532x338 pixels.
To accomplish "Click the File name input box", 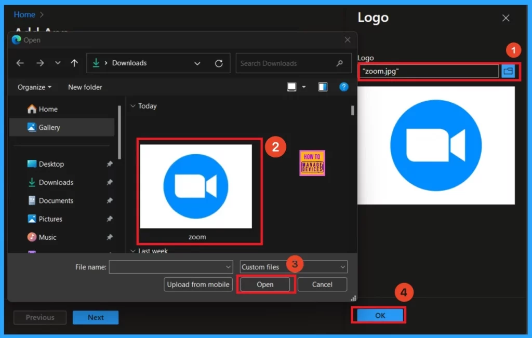I will tap(167, 267).
